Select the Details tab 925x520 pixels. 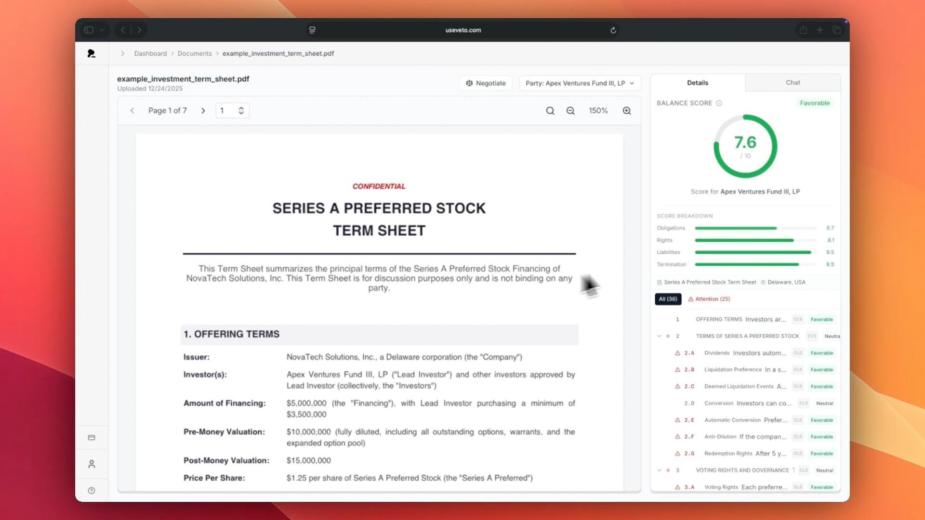point(698,82)
